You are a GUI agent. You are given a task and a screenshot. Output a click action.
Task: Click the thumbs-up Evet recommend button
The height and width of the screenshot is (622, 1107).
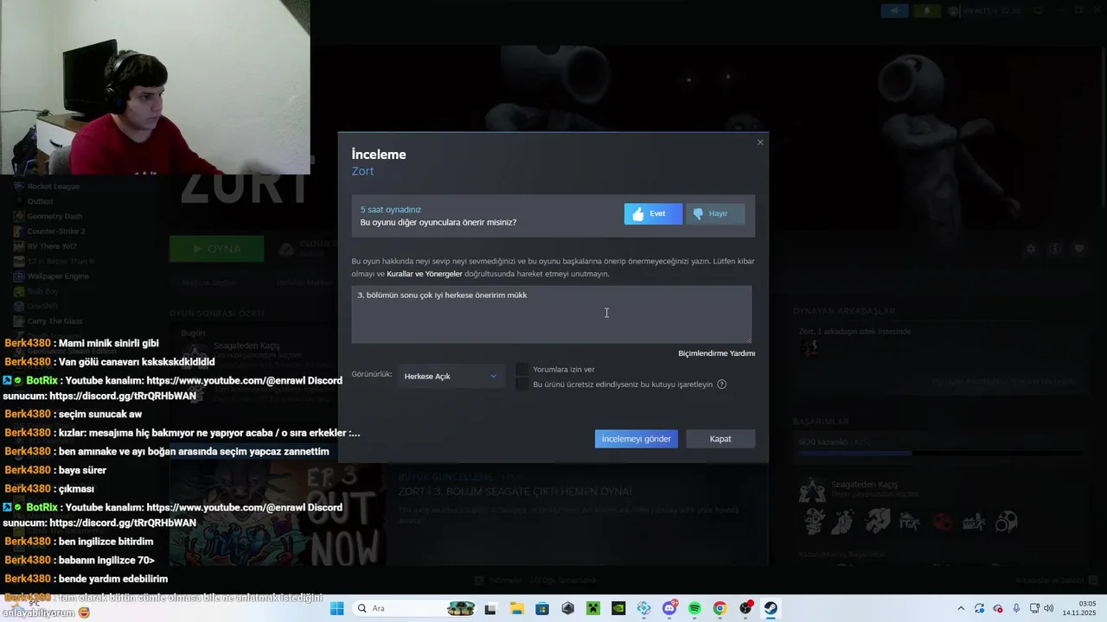coord(653,214)
